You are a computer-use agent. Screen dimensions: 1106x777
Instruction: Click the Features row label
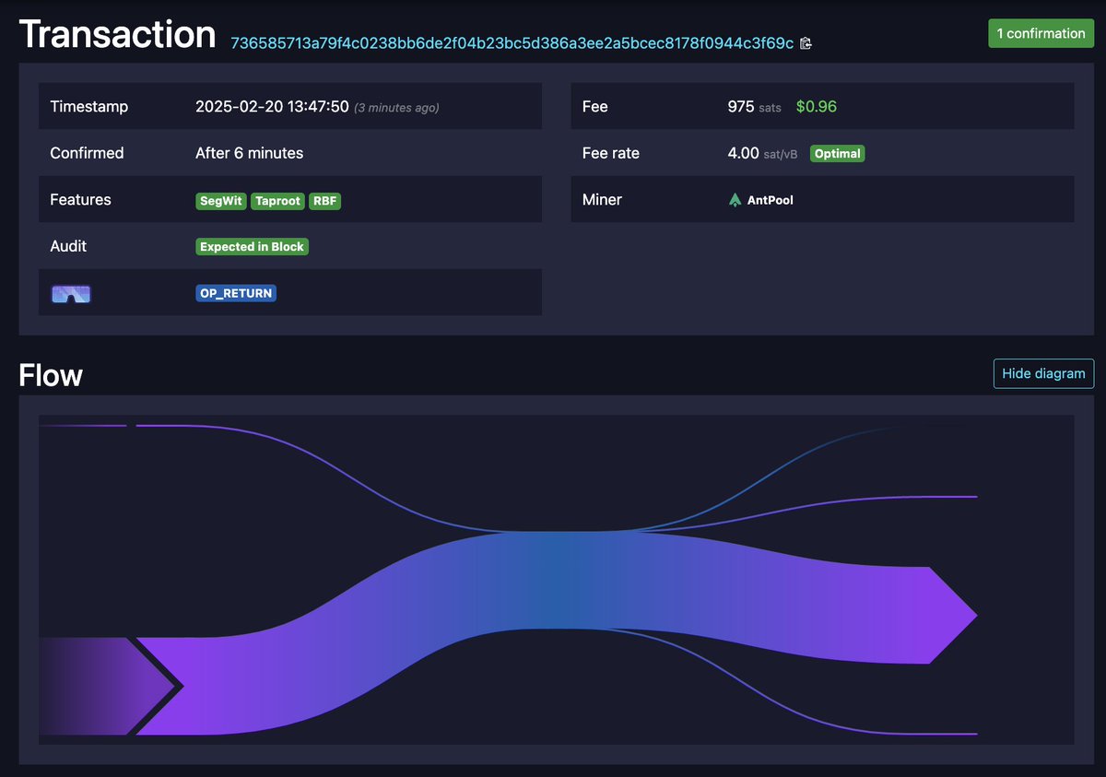click(80, 200)
